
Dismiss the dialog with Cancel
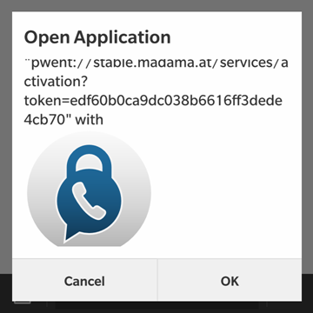point(84,281)
